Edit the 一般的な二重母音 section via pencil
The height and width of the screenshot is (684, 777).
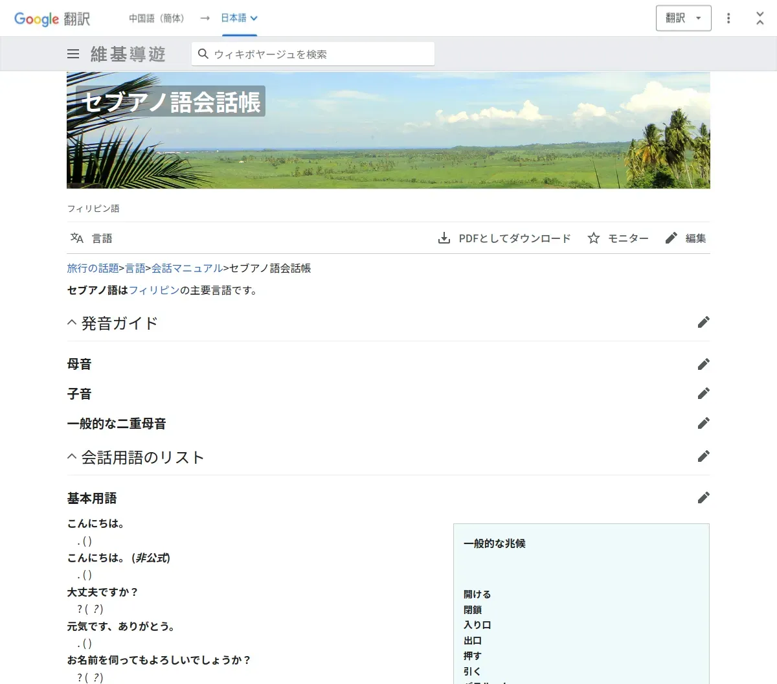click(x=704, y=423)
